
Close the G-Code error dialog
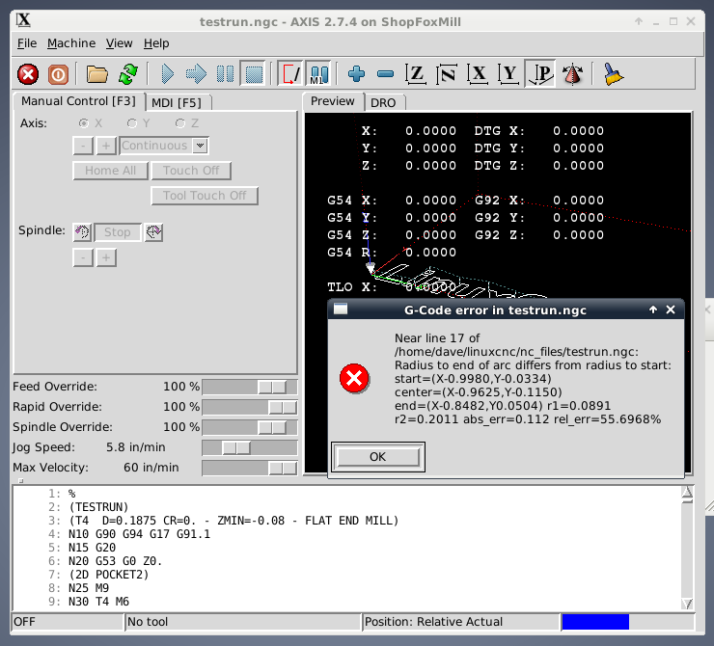coord(671,310)
